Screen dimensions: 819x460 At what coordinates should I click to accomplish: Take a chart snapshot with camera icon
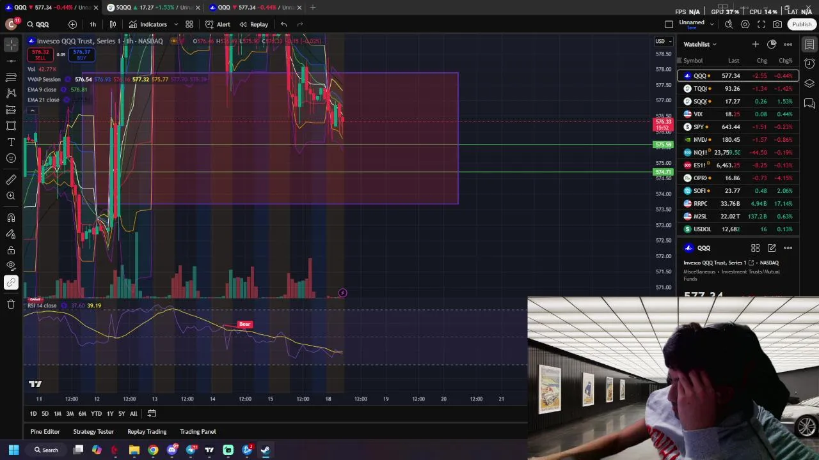pyautogui.click(x=777, y=24)
